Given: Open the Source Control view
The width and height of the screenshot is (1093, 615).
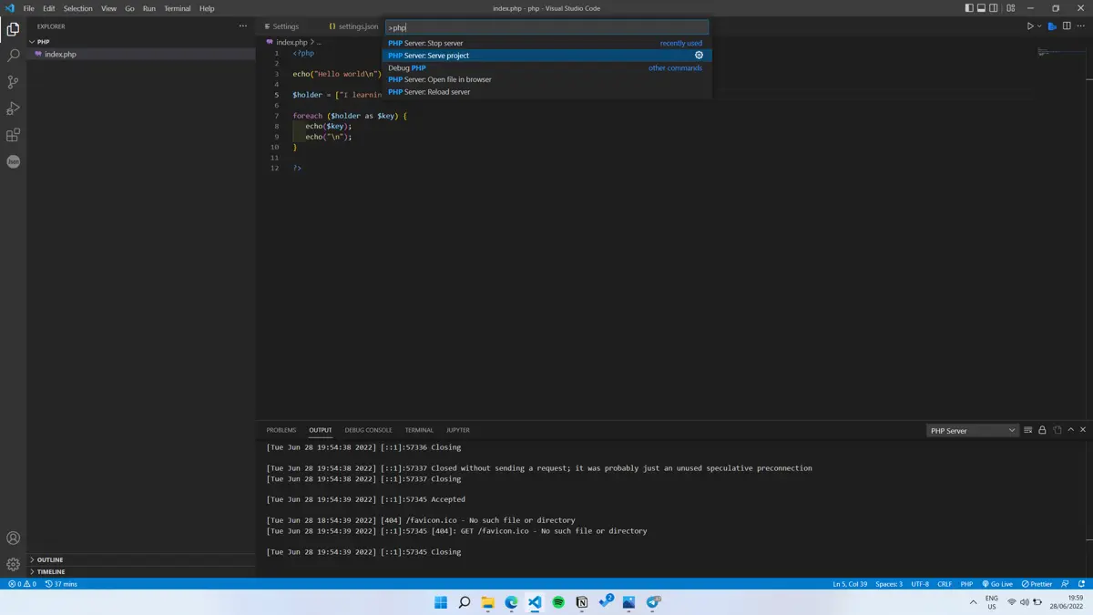Looking at the screenshot, I should pyautogui.click(x=13, y=82).
